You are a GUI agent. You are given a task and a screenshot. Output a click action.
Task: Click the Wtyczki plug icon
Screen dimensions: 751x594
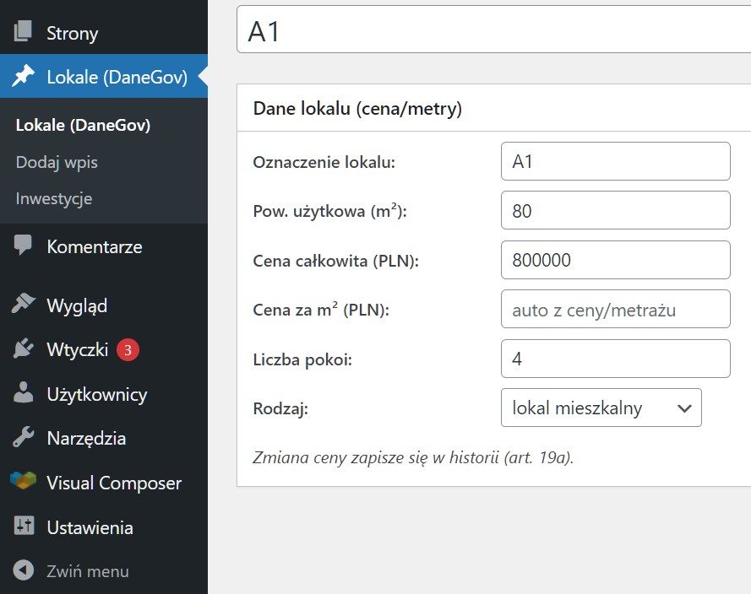pos(23,349)
